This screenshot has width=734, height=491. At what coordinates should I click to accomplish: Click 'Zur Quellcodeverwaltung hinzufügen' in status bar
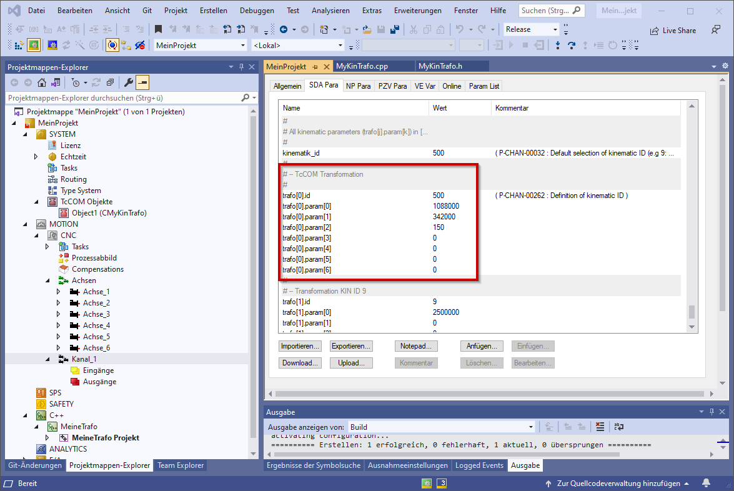(618, 484)
